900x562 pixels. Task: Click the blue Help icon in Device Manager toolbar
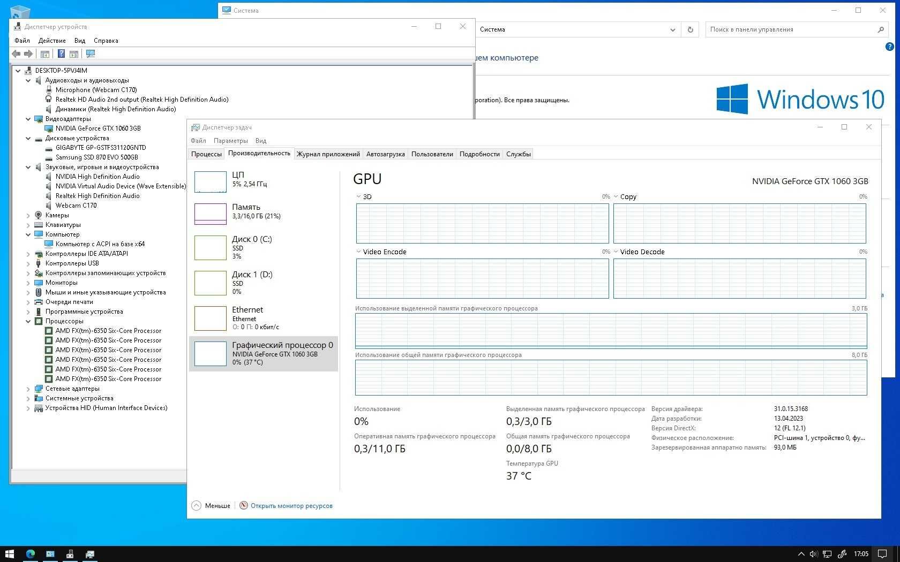[x=61, y=54]
